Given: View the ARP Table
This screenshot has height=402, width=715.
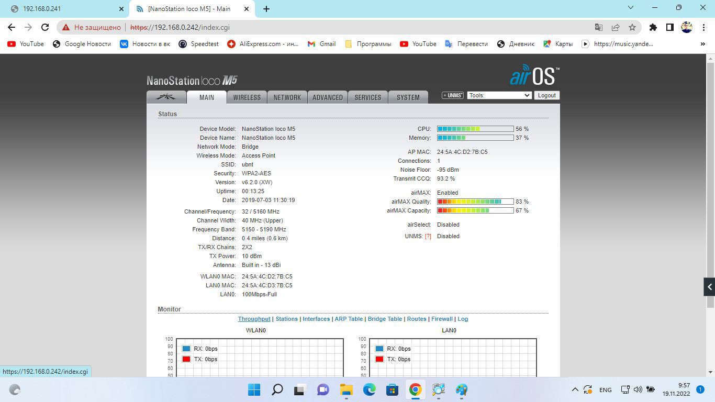Looking at the screenshot, I should coord(349,319).
